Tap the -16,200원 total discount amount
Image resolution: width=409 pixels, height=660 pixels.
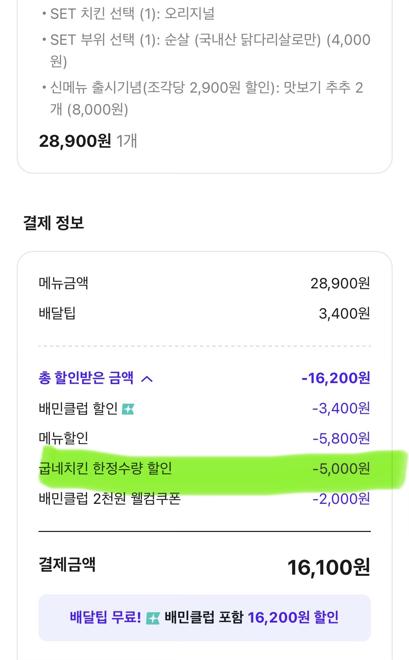point(336,378)
